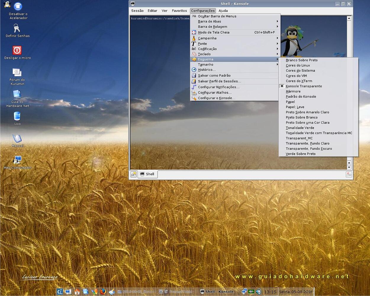The image size is (370, 296).
Task: Launch Firefox from the taskbar
Action: click(103, 292)
